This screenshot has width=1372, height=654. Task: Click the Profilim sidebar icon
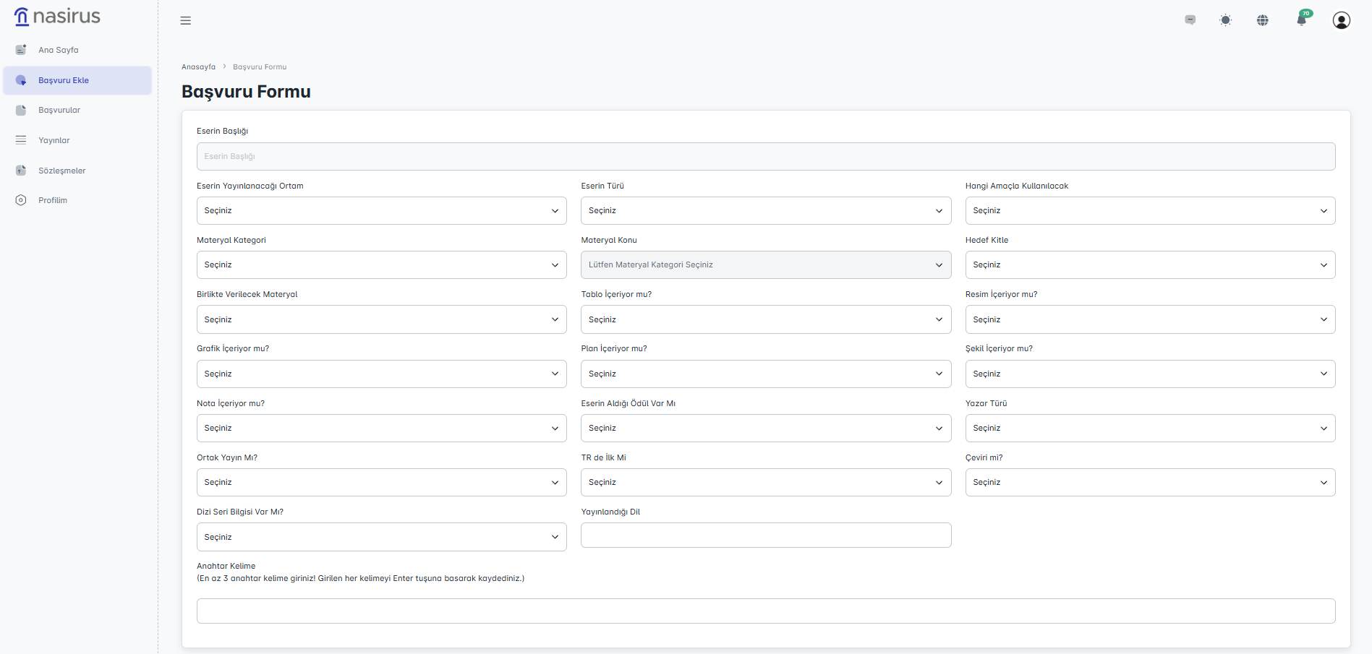pos(21,200)
